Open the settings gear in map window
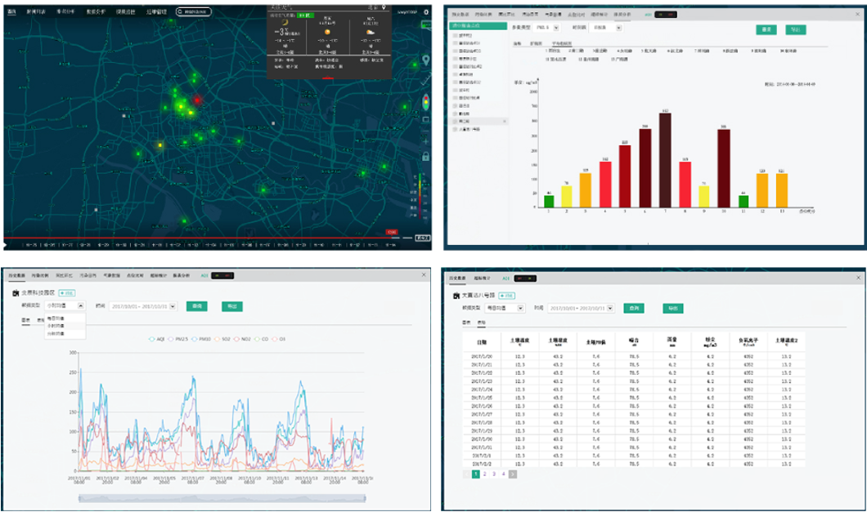867x512 pixels. [x=426, y=12]
